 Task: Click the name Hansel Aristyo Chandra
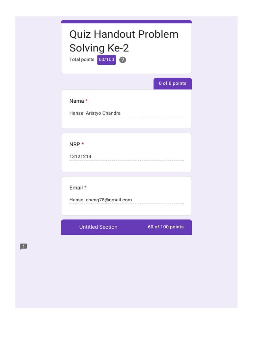(x=95, y=113)
